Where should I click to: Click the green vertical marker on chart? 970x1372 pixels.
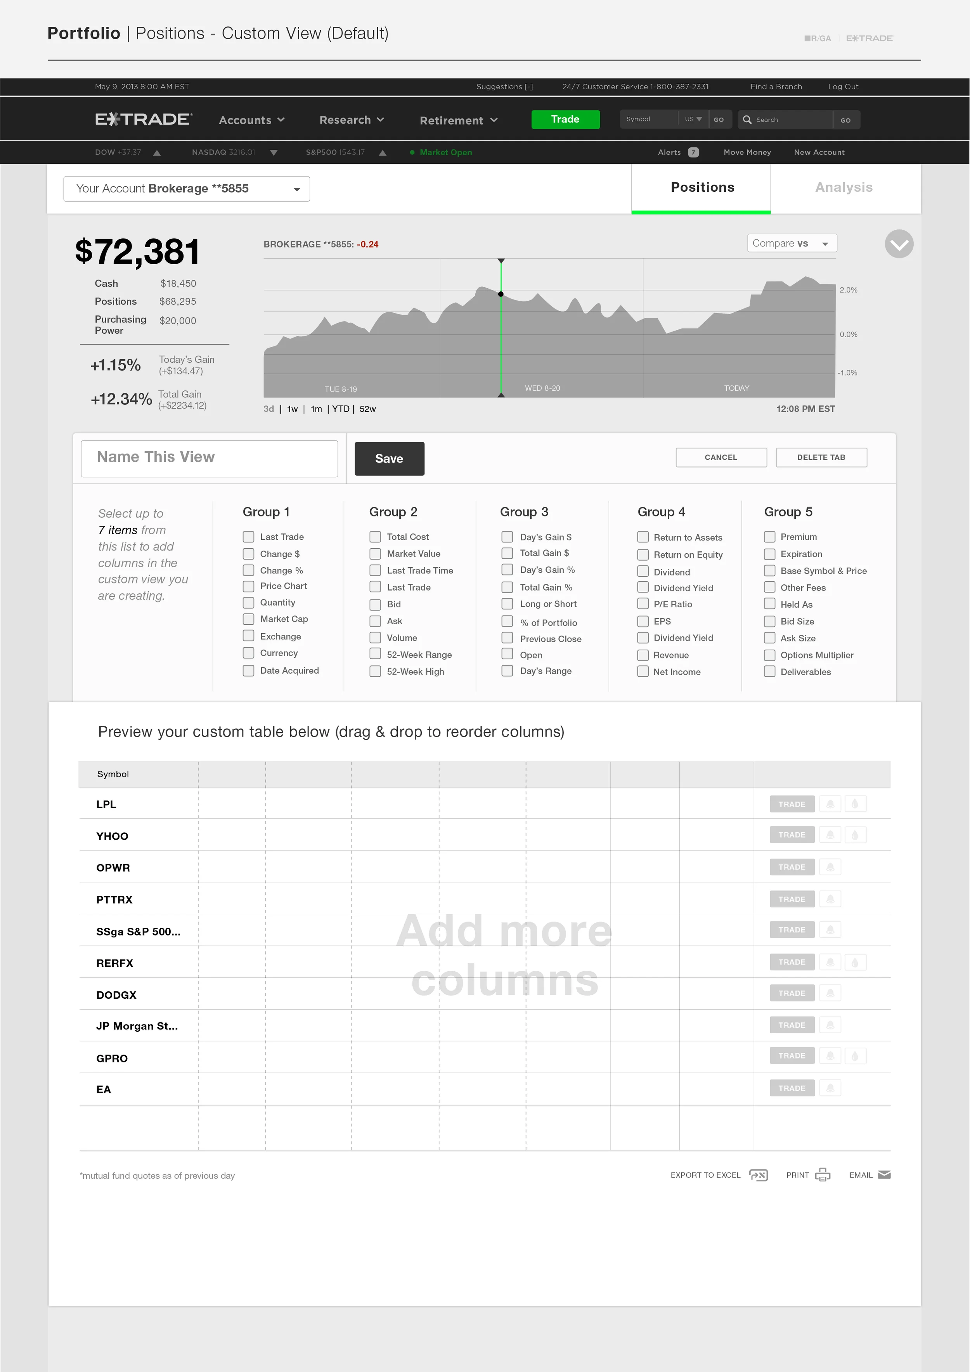pyautogui.click(x=501, y=328)
